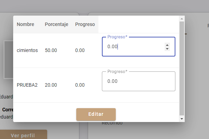Screen dimensions: 209x139
Task: Focus the Progreso input for PRUEBA2
Action: tap(139, 81)
